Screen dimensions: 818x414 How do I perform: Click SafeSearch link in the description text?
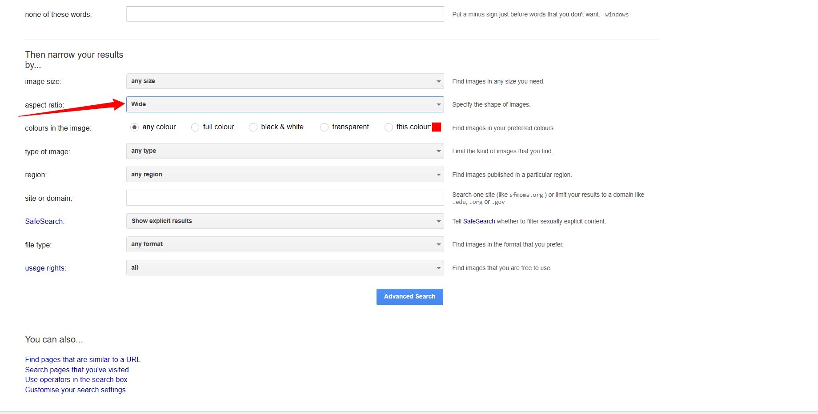tap(479, 221)
